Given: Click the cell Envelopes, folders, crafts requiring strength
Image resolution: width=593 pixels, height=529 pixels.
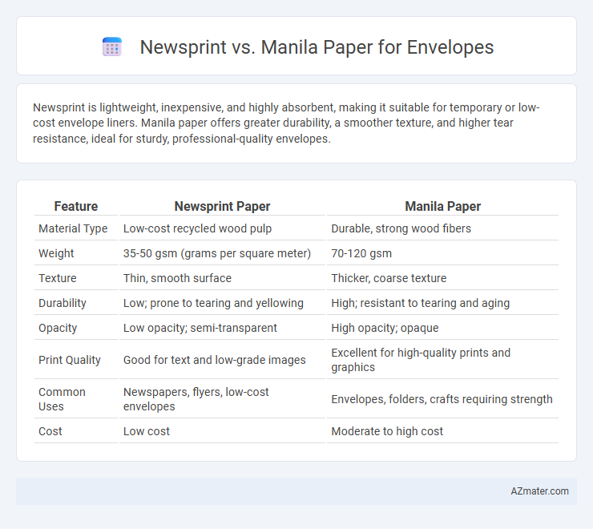Looking at the screenshot, I should tap(442, 399).
